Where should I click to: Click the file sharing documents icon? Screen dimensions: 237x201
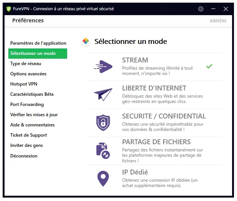(x=103, y=151)
